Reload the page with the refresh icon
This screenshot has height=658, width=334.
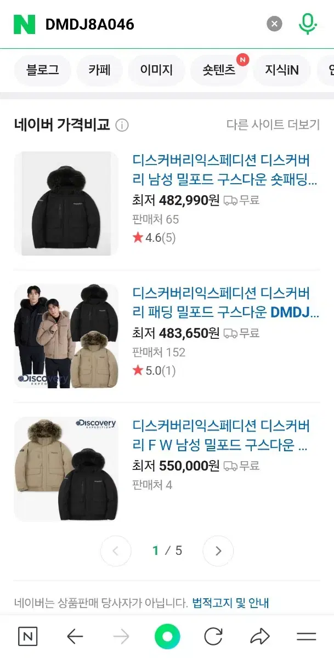tap(213, 636)
